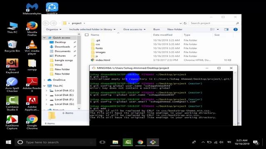Click New folder in toolbar
The height and width of the screenshot is (149, 266).
click(x=175, y=29)
